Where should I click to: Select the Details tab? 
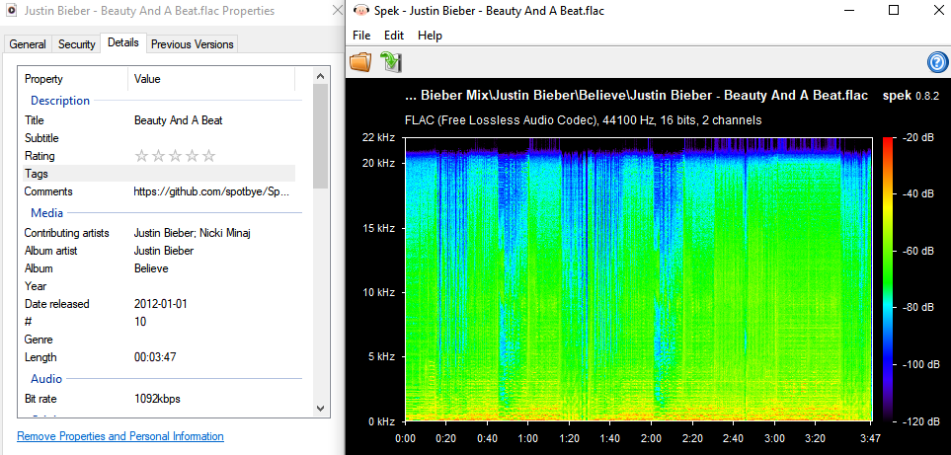click(123, 42)
